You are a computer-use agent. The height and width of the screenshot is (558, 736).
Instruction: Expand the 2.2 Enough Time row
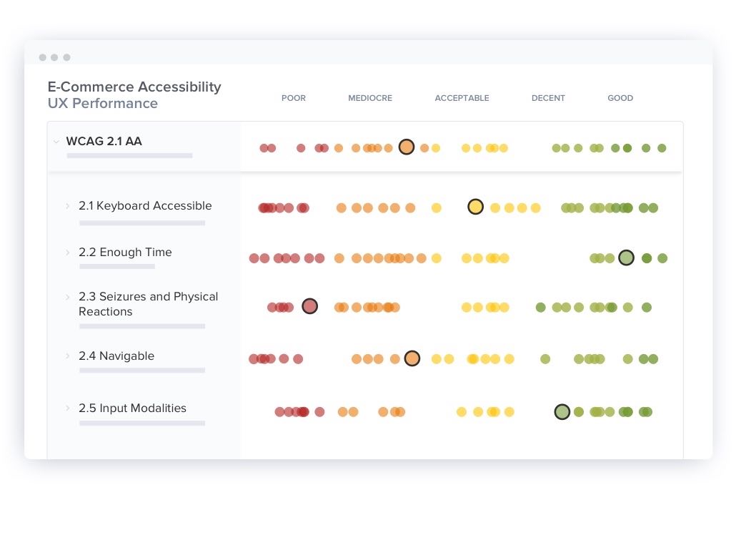click(x=69, y=253)
